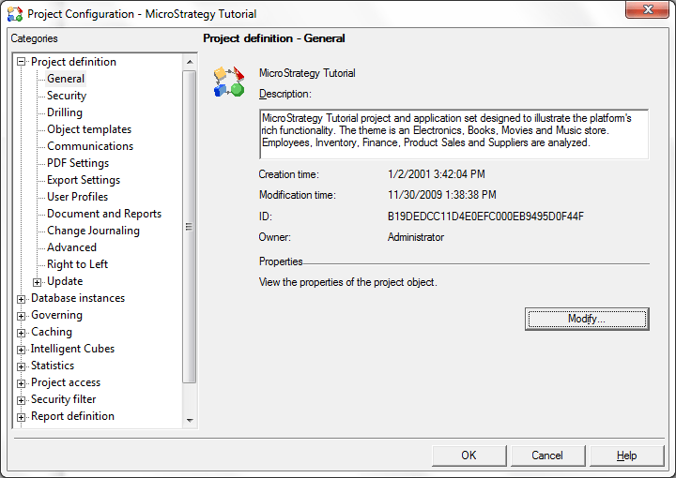Expand the Project access category
This screenshot has height=478, width=676.
point(21,383)
